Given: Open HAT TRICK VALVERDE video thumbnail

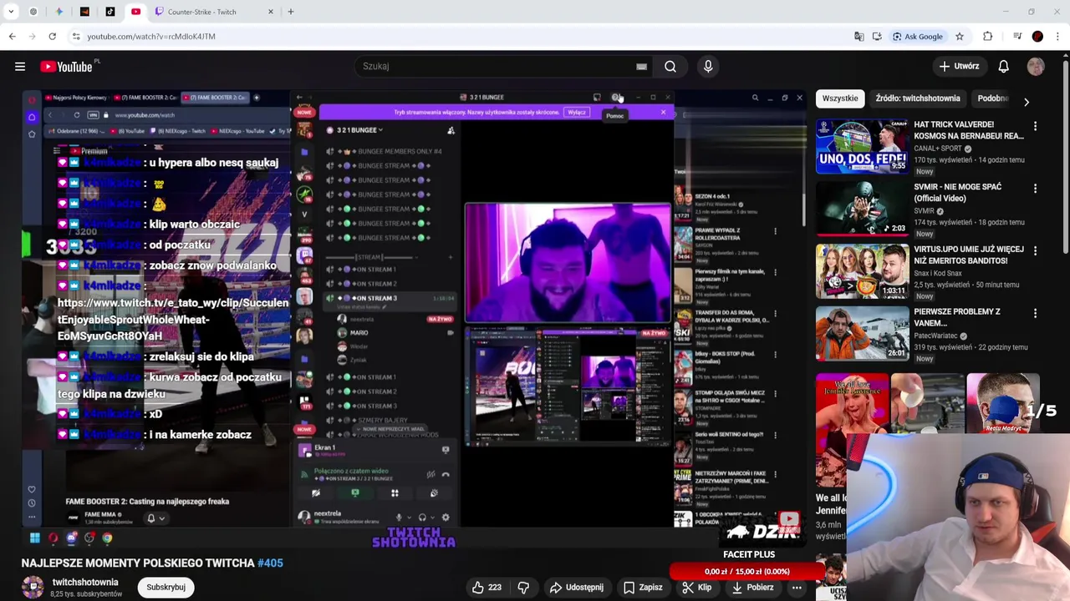Looking at the screenshot, I should click(862, 147).
